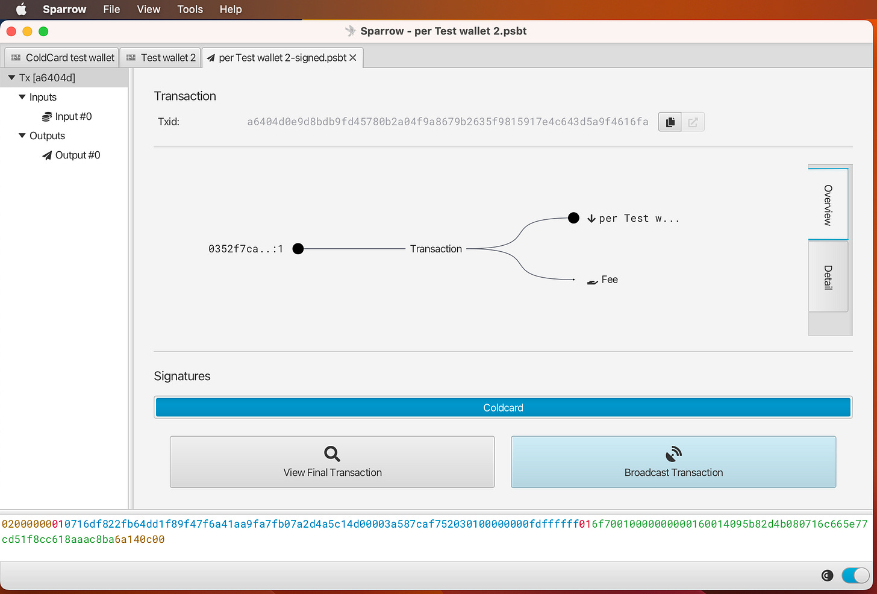877x594 pixels.
Task: Open the Help menu
Action: point(231,9)
